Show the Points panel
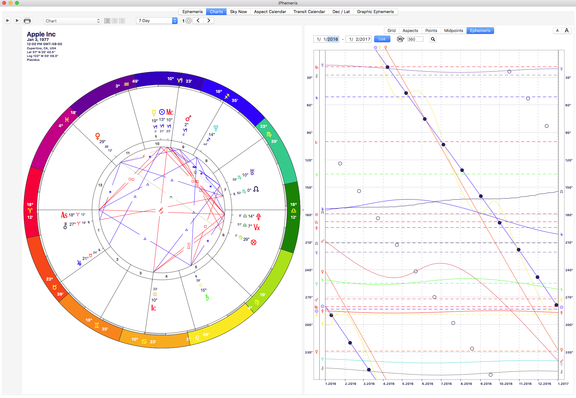The height and width of the screenshot is (398, 576). pyautogui.click(x=431, y=30)
